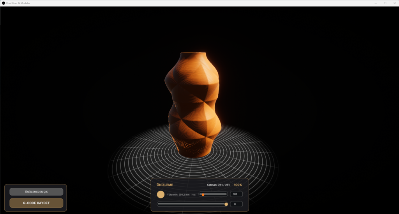
Task: Maximize the RootSlicer window
Action: [385, 3]
